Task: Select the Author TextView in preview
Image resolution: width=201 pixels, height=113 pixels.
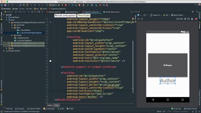Action: tap(168, 80)
